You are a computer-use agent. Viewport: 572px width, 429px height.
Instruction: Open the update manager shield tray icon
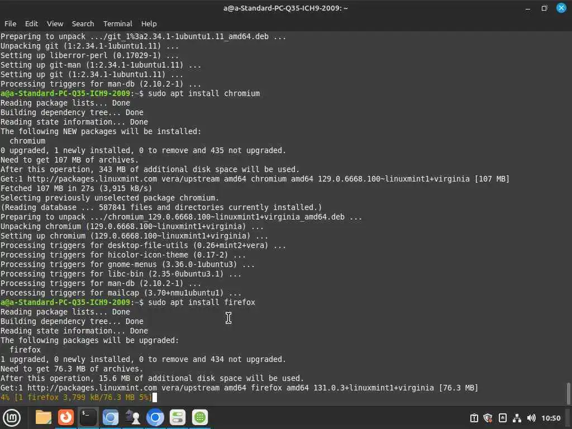488,418
